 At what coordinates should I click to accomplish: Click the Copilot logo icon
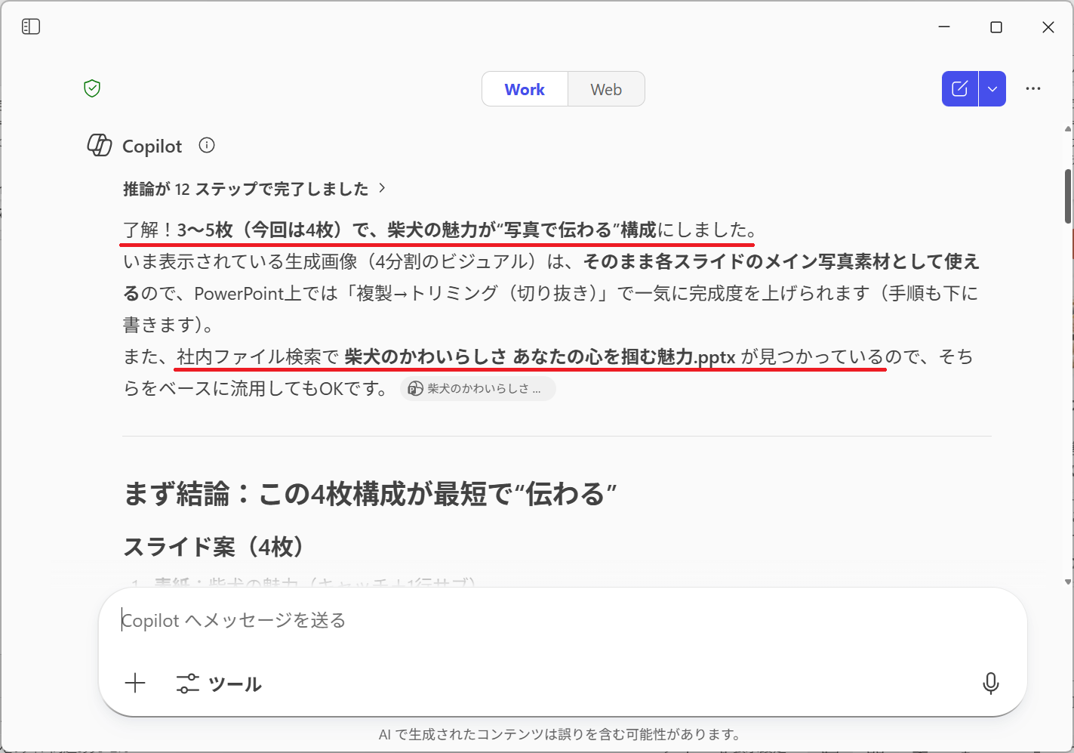pos(100,145)
